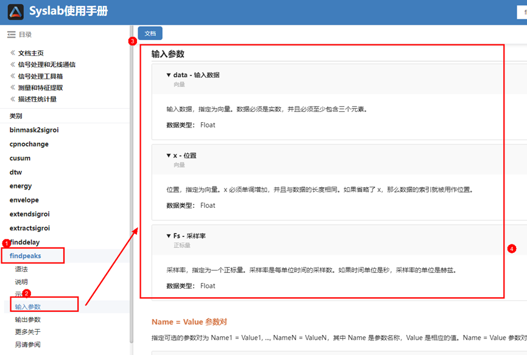The height and width of the screenshot is (355, 527).
Task: Jump to the 输出参数 section
Action: click(x=27, y=320)
